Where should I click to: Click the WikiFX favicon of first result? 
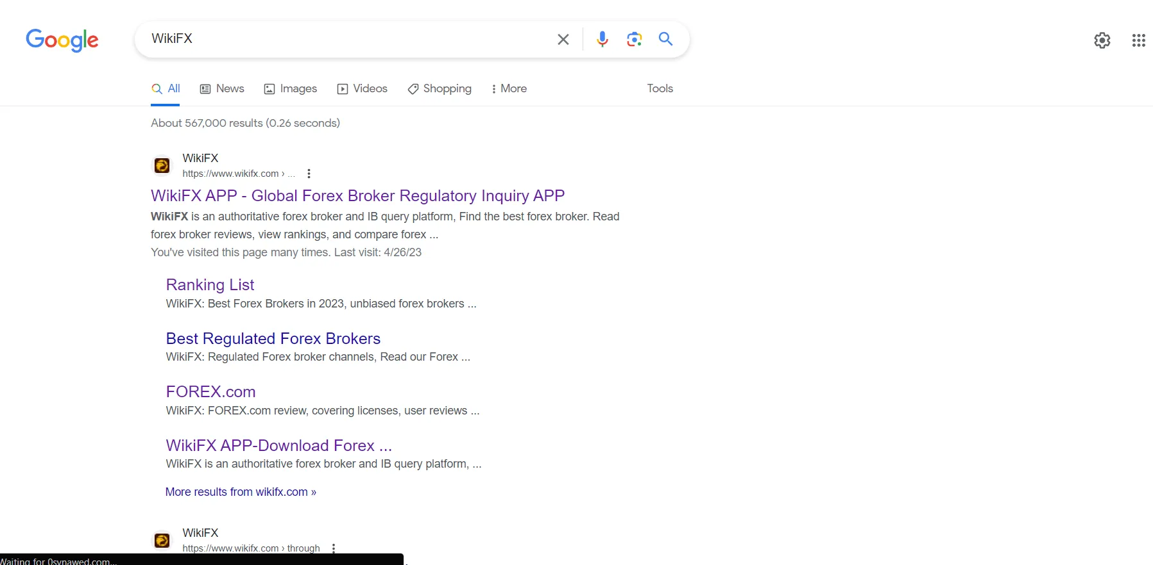pyautogui.click(x=162, y=165)
